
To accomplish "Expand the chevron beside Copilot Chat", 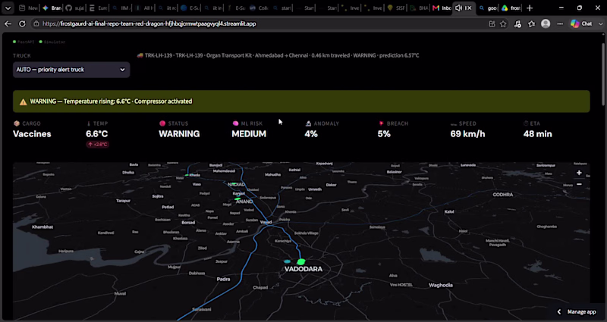I will pyautogui.click(x=601, y=24).
